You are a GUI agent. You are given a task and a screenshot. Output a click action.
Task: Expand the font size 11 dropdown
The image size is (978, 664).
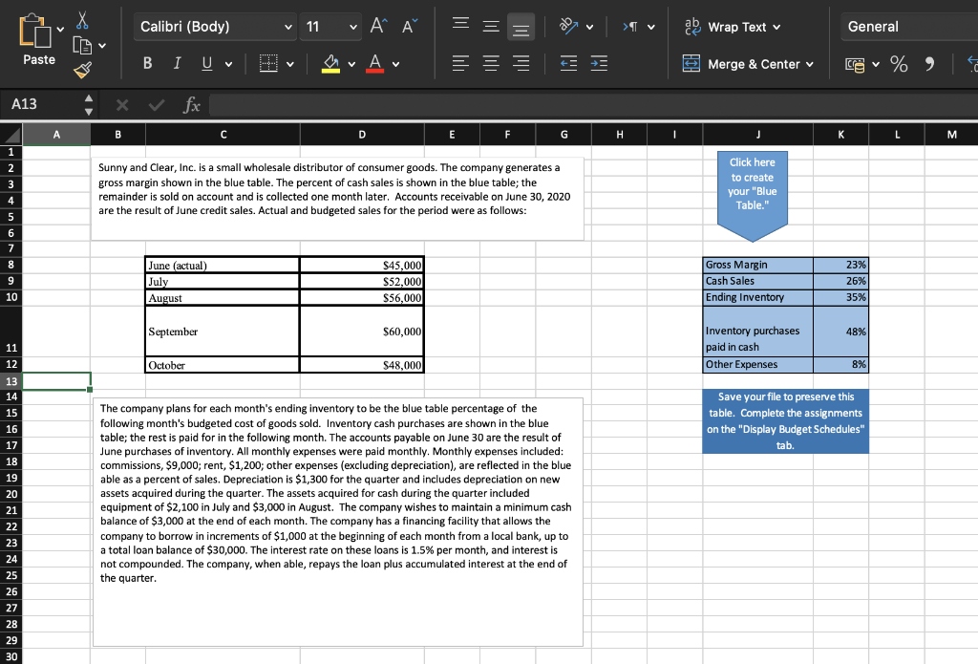(330, 27)
